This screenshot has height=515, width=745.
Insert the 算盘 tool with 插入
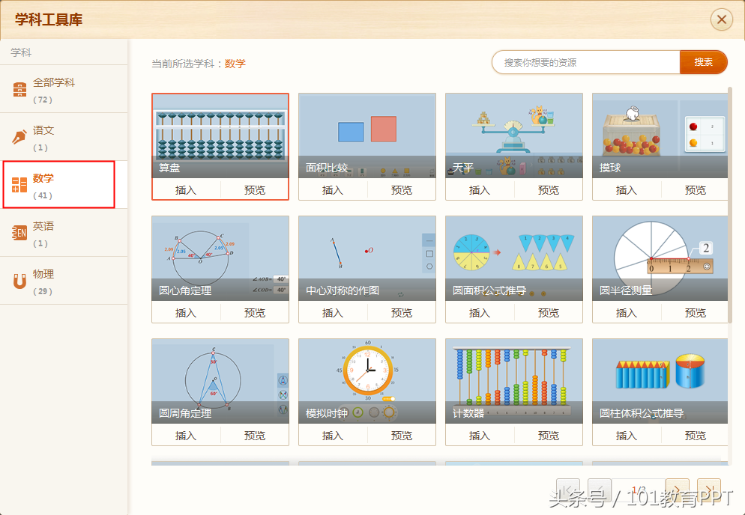coord(186,190)
